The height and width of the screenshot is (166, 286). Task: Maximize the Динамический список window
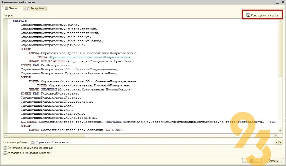tap(277, 2)
